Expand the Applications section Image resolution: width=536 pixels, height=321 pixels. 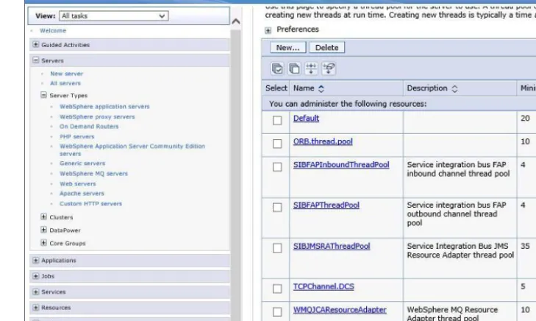35,260
